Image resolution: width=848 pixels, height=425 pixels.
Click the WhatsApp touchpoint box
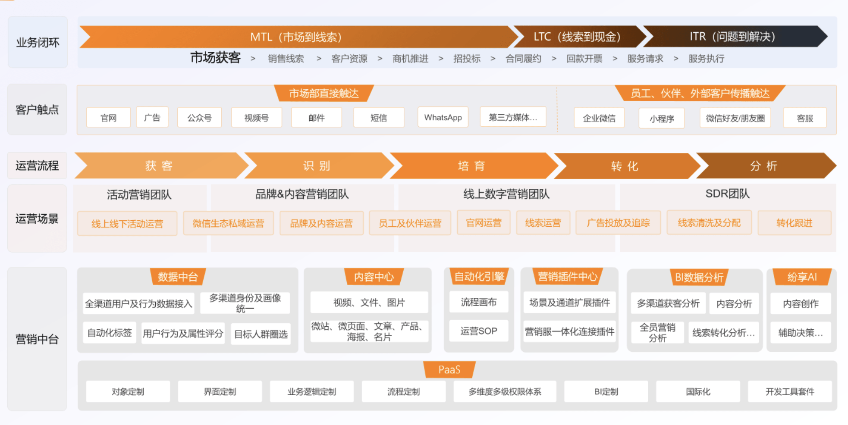click(x=443, y=117)
